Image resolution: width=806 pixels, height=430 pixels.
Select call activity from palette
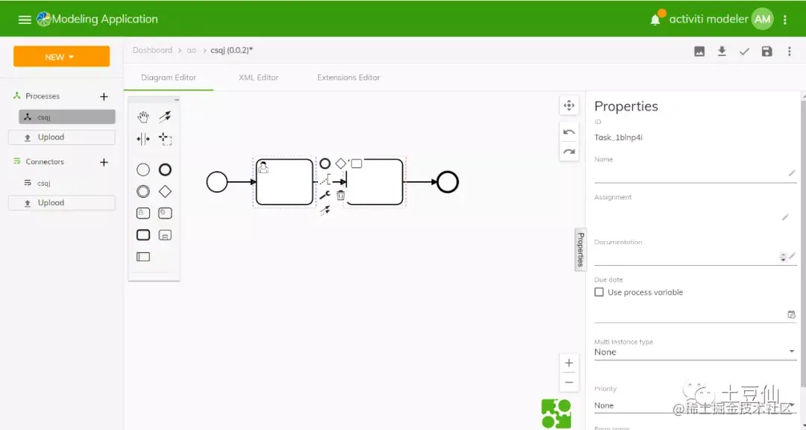click(x=143, y=235)
